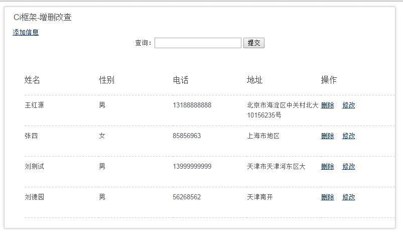Select the address 上海市地区

click(263, 136)
